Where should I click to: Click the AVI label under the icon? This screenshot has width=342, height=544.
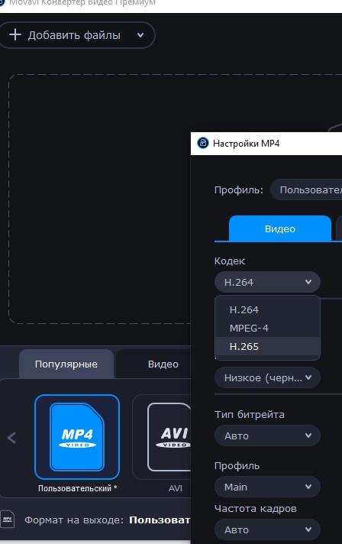(176, 488)
